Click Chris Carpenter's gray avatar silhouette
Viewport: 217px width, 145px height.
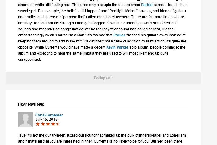pyautogui.click(x=26, y=120)
